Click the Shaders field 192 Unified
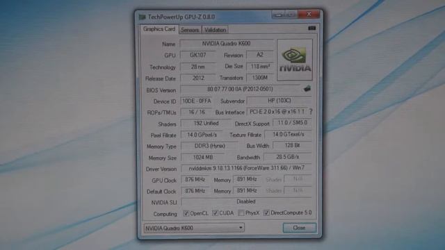Image resolution: width=445 pixels, height=250 pixels. click(x=206, y=124)
